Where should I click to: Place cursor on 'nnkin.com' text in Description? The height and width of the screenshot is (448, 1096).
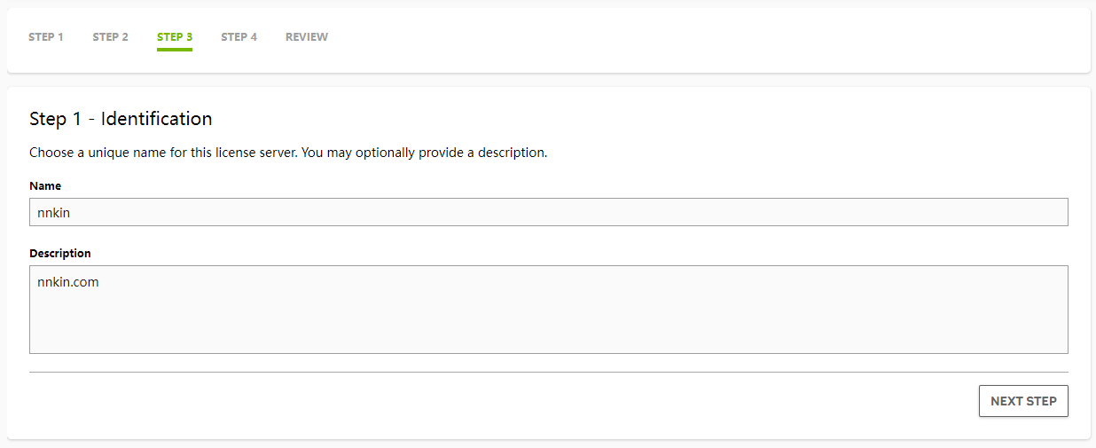click(x=68, y=282)
